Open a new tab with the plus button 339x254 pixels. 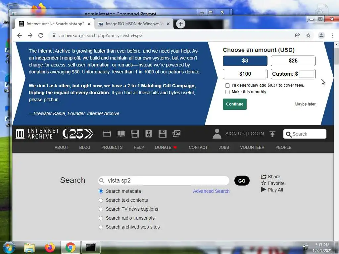(181, 24)
